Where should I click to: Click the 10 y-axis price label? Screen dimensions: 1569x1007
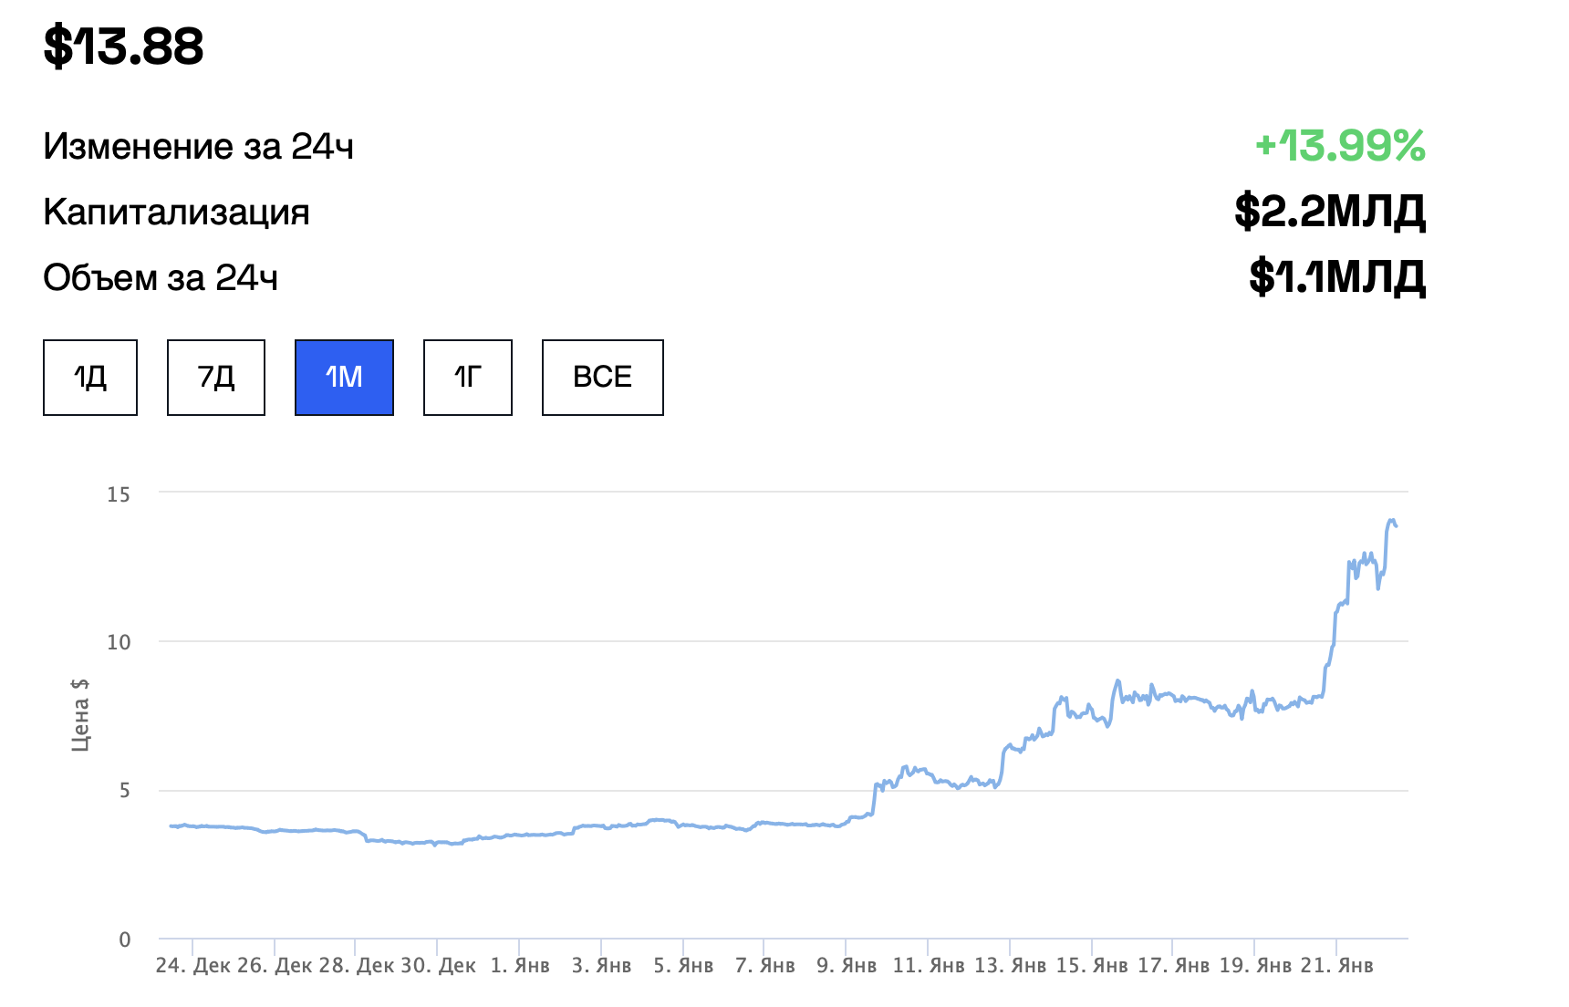(x=119, y=642)
